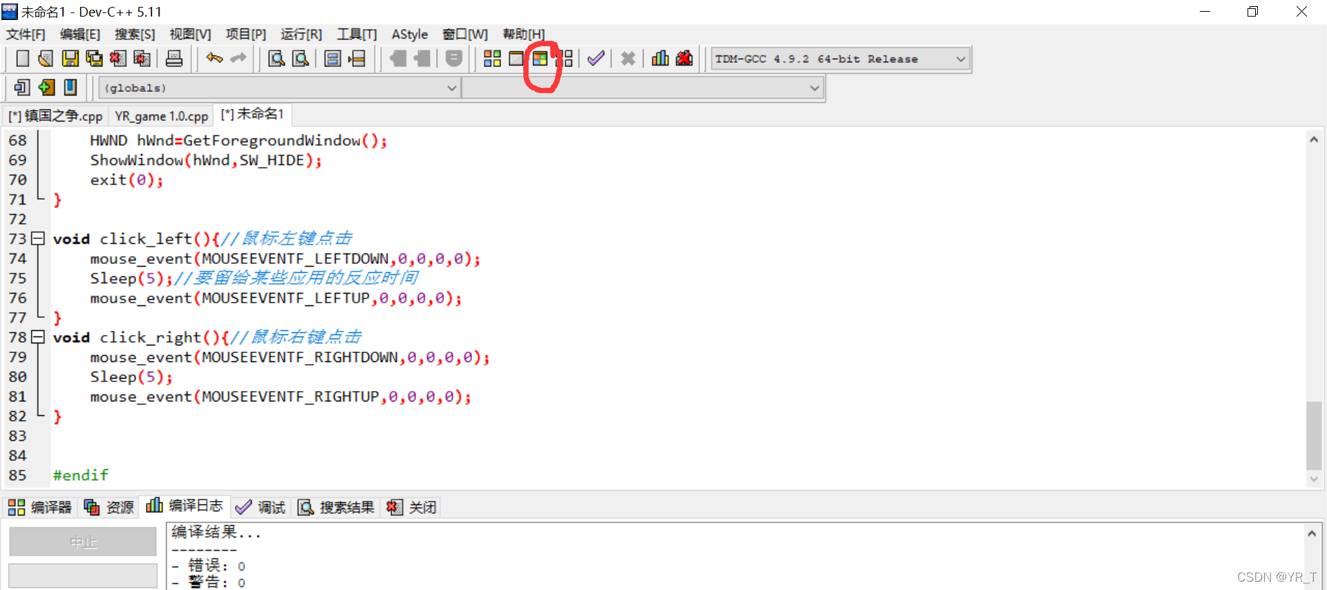Image resolution: width=1327 pixels, height=590 pixels.
Task: Open the 项目[P] menu
Action: tap(245, 35)
